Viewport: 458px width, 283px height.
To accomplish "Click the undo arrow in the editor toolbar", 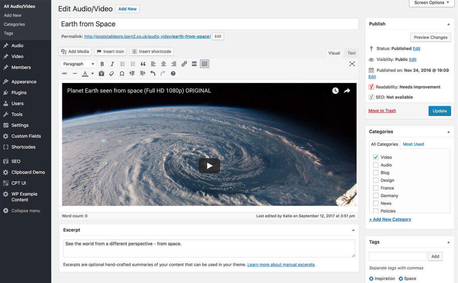I will [x=153, y=74].
